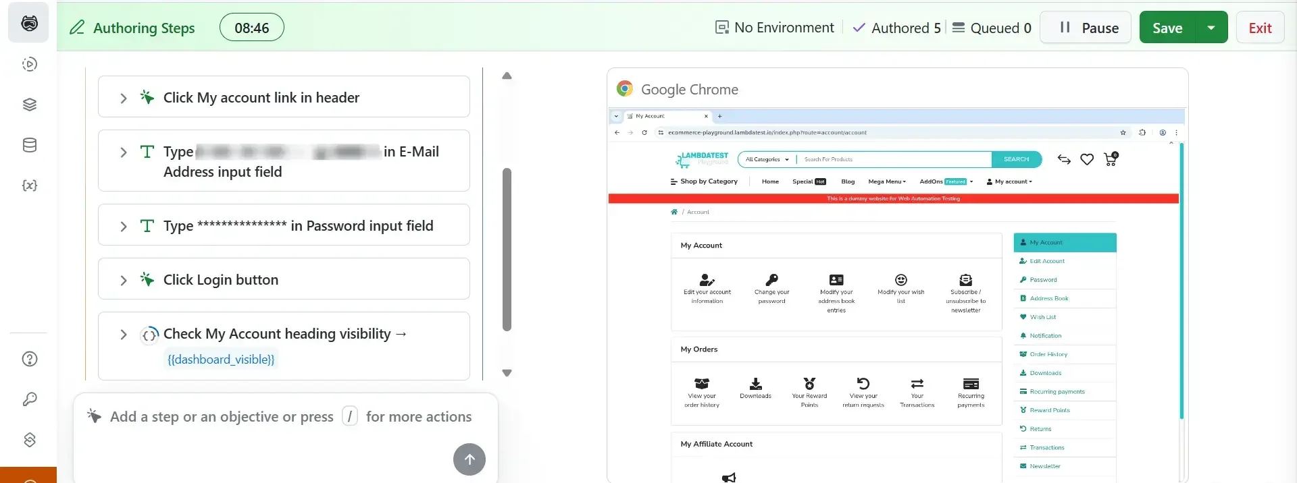Open the wishlist heart icon in store header
The image size is (1297, 483).
[x=1087, y=159]
